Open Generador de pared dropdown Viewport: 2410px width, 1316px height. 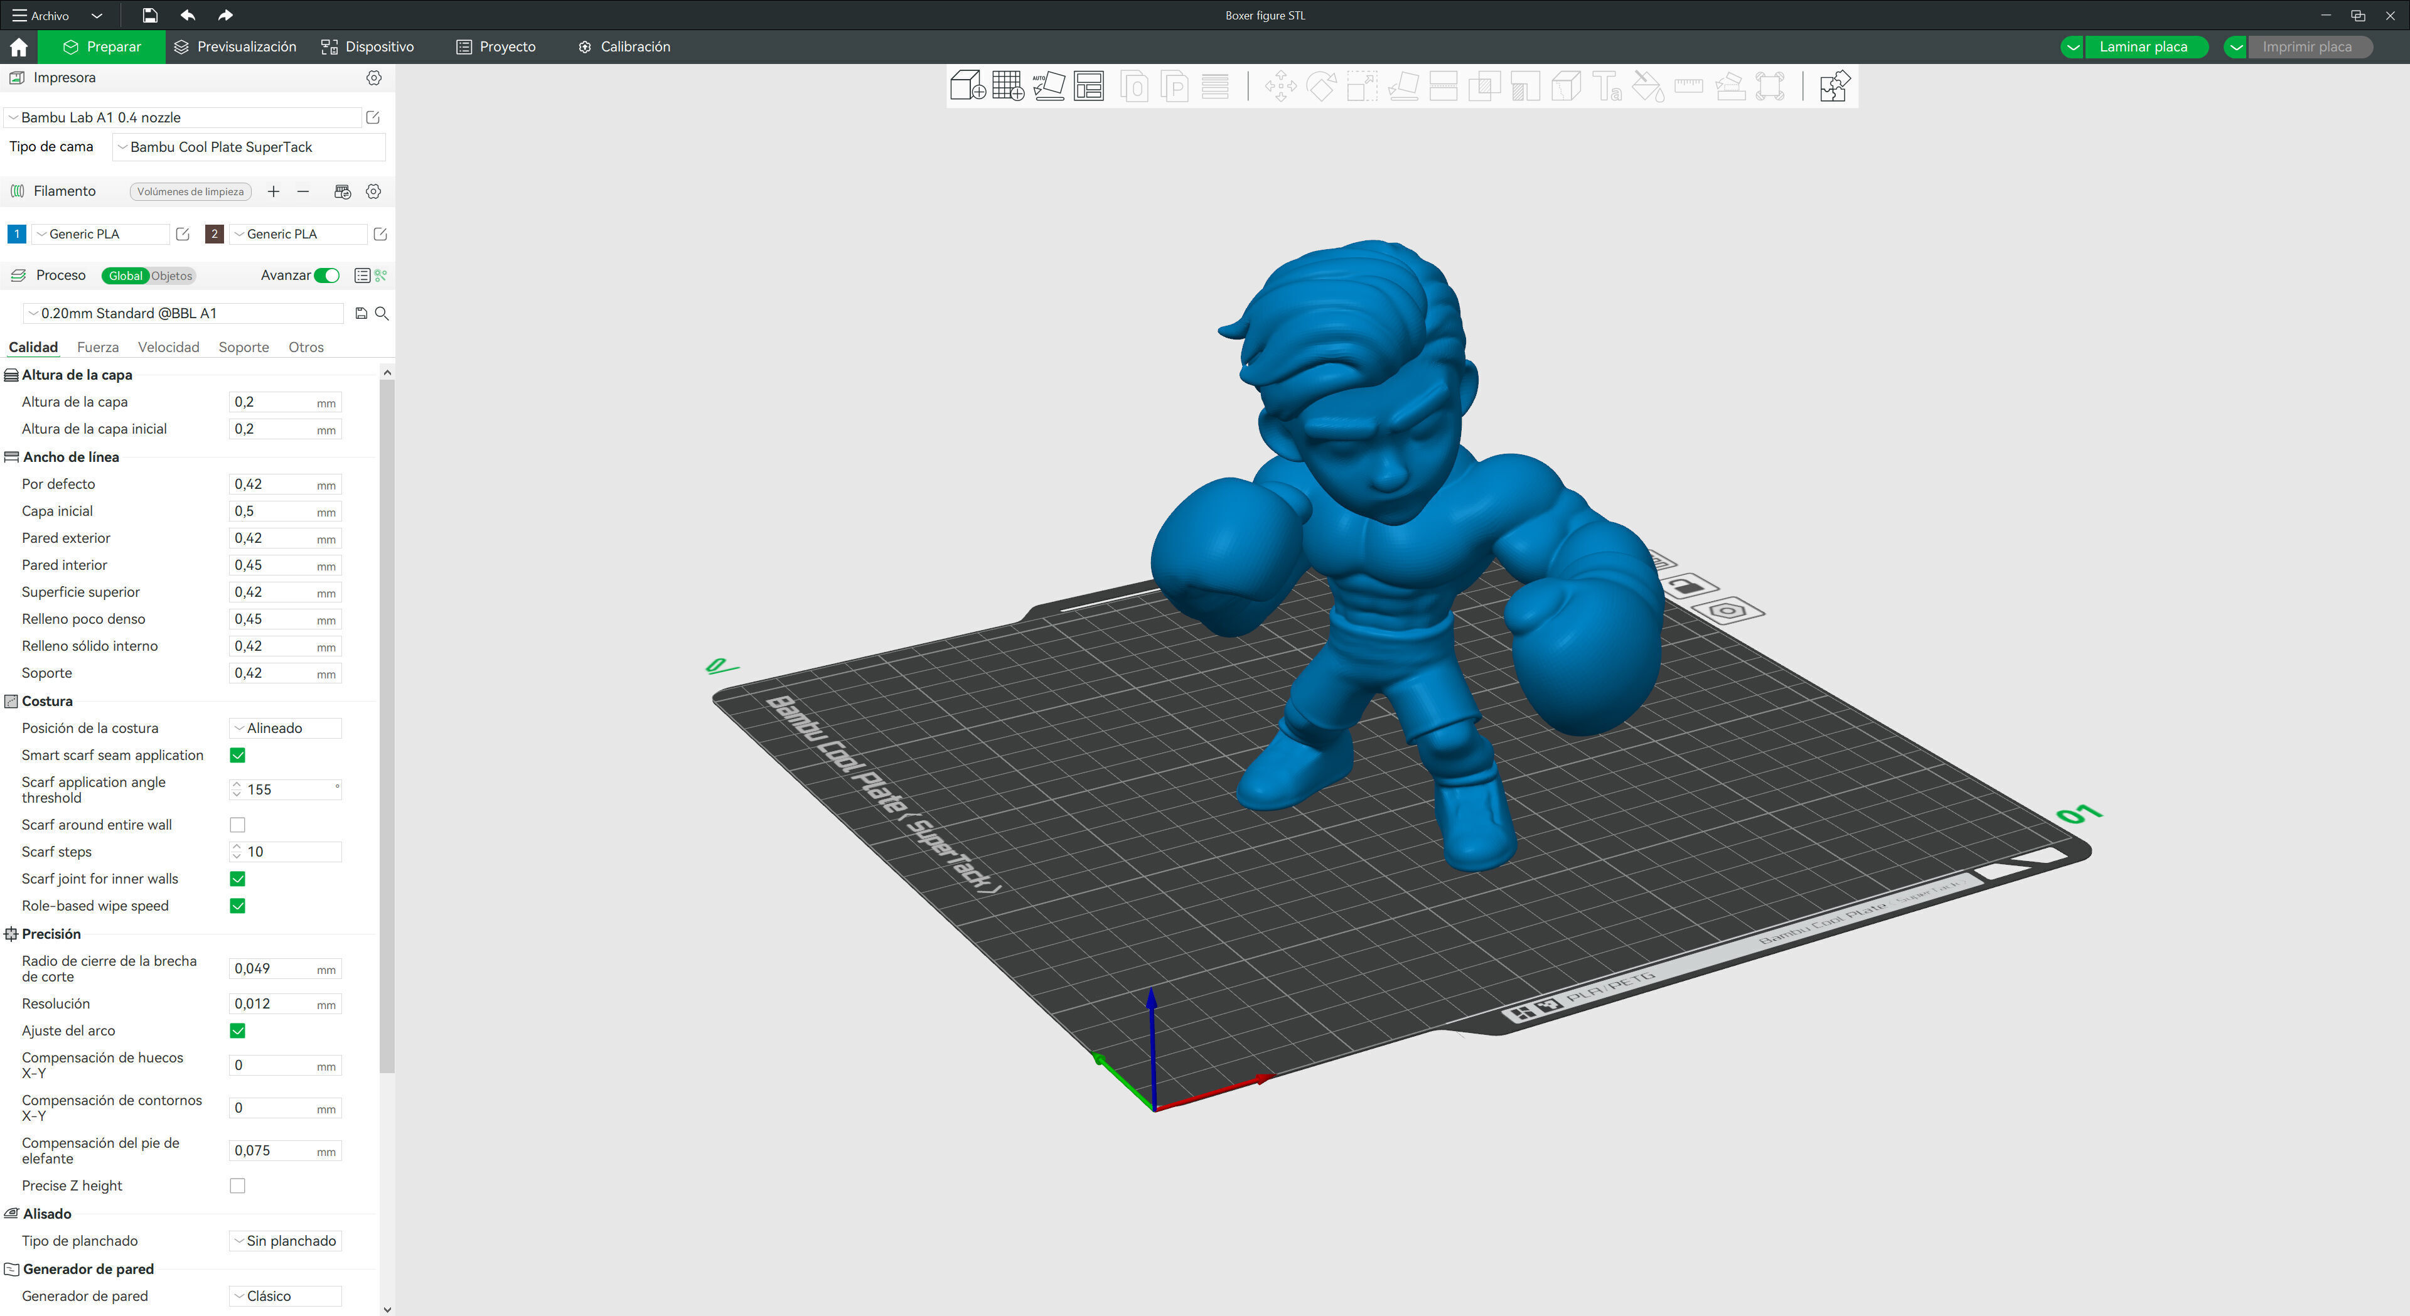286,1297
